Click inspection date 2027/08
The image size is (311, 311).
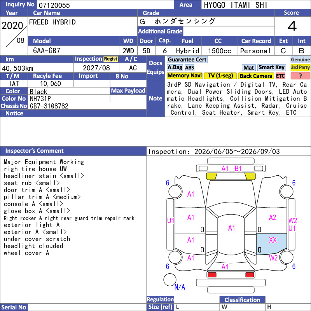(96, 68)
